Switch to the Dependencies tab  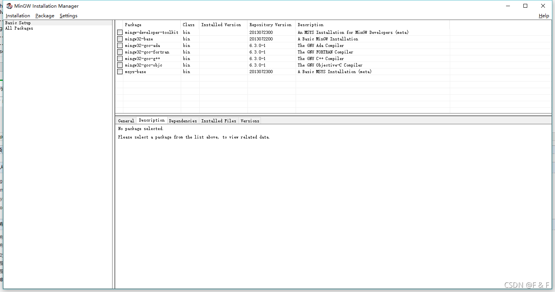183,121
